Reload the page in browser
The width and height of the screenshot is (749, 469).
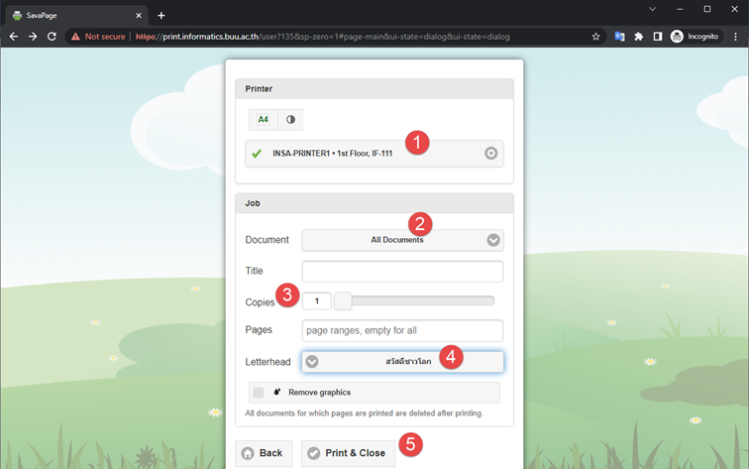click(52, 37)
